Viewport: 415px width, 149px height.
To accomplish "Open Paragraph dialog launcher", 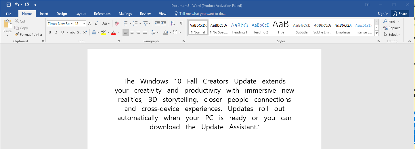I will [x=183, y=41].
